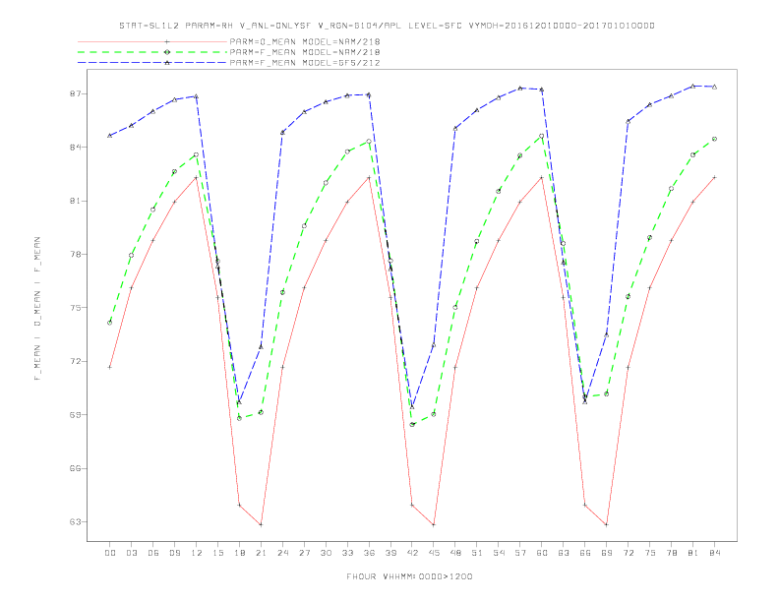
Task: Click x-axis hour label 60
Action: point(542,553)
